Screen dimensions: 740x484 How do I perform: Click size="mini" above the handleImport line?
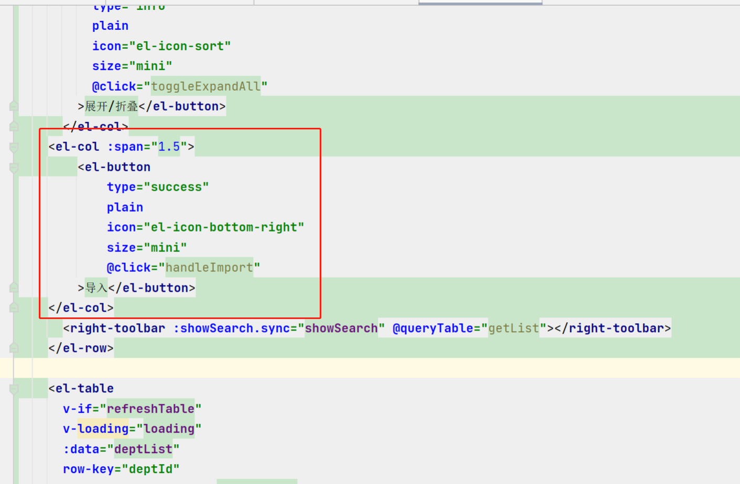pos(147,248)
